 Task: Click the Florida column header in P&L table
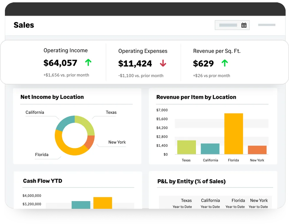pos(238,201)
